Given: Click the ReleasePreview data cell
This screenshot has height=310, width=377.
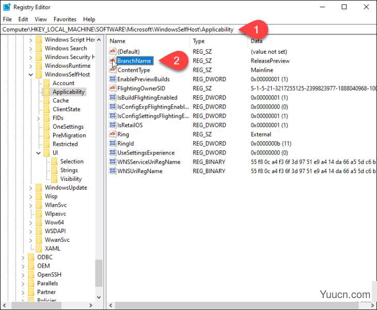Looking at the screenshot, I should point(270,60).
